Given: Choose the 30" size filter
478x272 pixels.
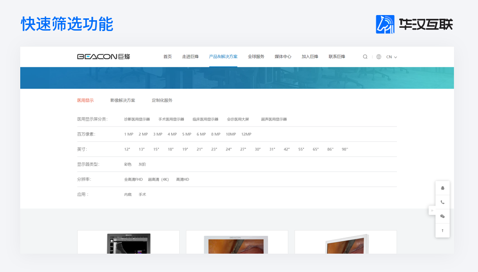Looking at the screenshot, I should pyautogui.click(x=258, y=149).
